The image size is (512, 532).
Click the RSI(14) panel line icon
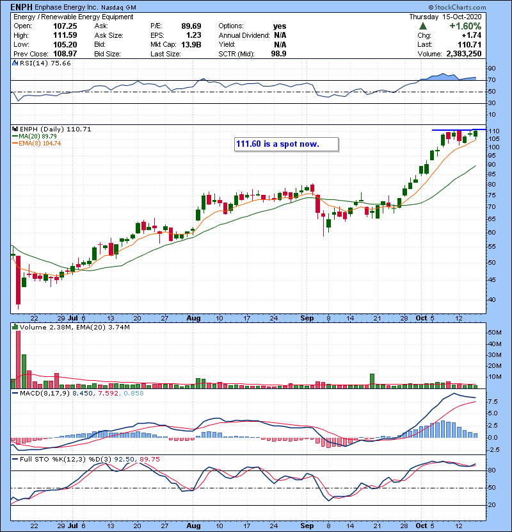click(x=15, y=63)
